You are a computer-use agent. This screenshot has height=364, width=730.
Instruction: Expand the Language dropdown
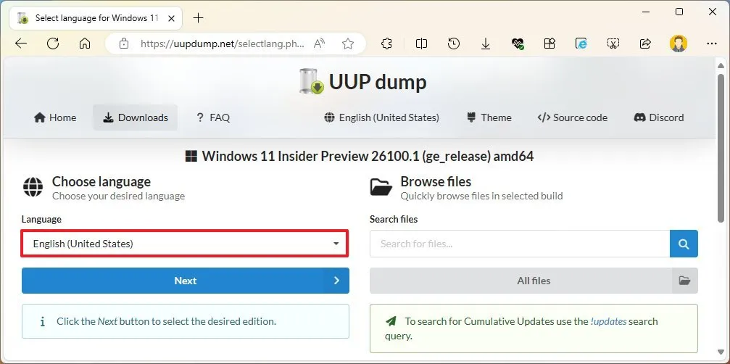(185, 244)
